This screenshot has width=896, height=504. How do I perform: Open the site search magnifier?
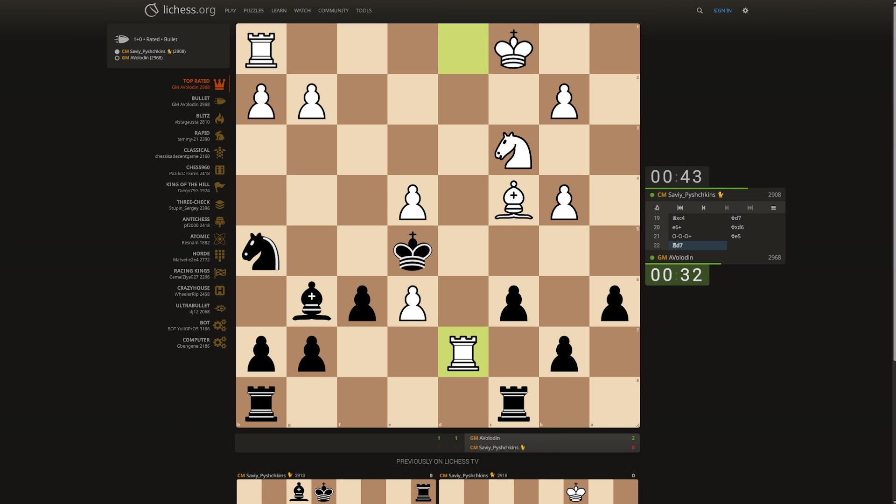(x=700, y=11)
